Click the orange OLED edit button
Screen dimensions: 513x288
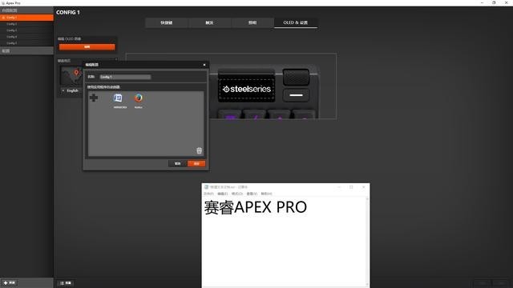coord(87,47)
